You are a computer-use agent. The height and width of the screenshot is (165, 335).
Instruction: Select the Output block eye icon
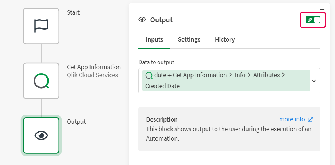pos(41,135)
